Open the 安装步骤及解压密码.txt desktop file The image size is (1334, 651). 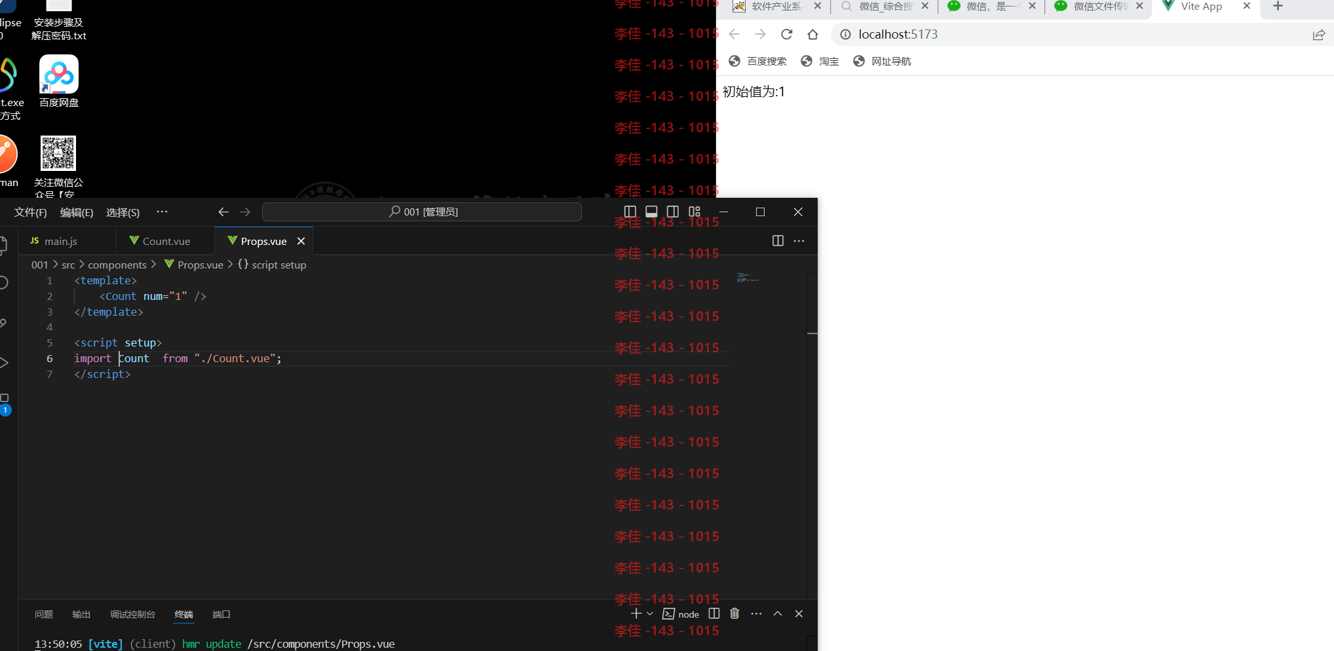(59, 21)
